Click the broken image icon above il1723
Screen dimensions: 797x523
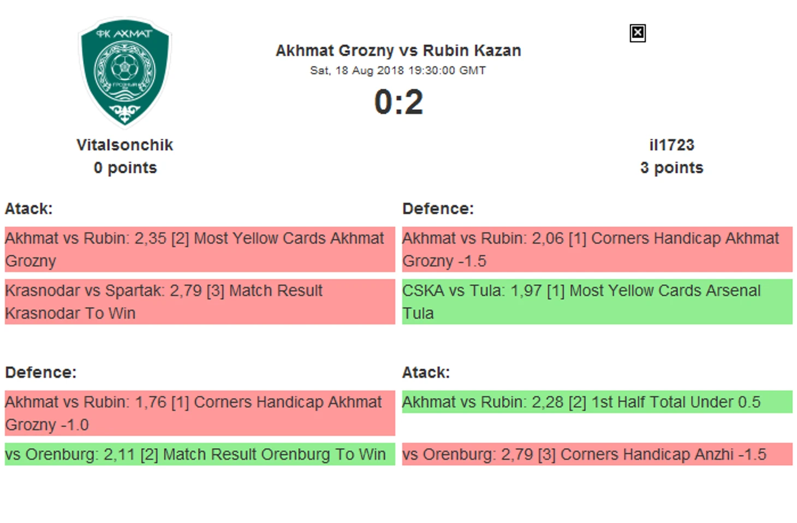click(x=637, y=33)
